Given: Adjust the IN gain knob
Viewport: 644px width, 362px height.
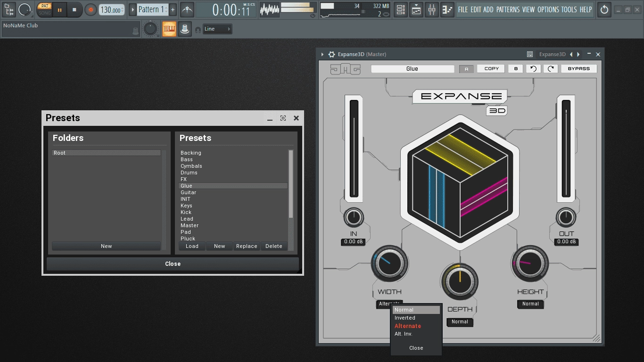Looking at the screenshot, I should point(354,217).
